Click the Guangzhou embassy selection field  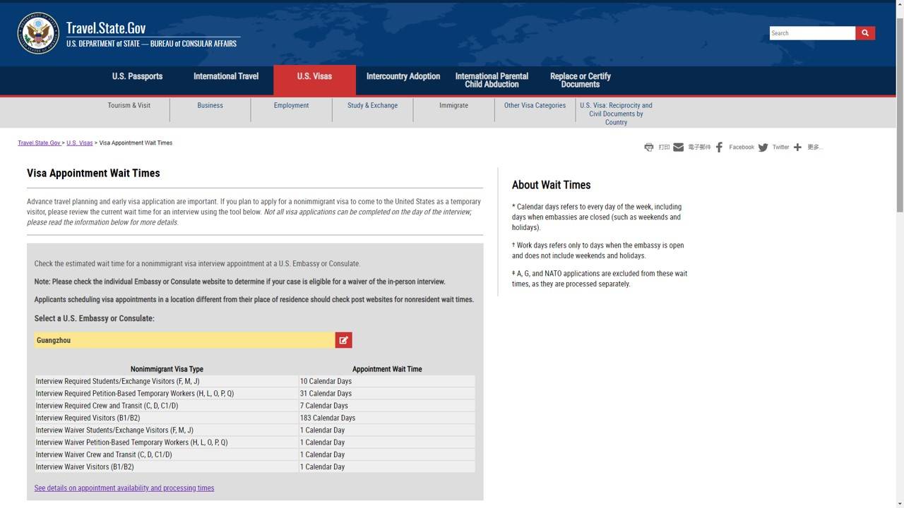[184, 340]
